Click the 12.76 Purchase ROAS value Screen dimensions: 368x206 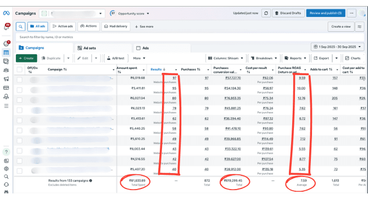tap(302, 98)
